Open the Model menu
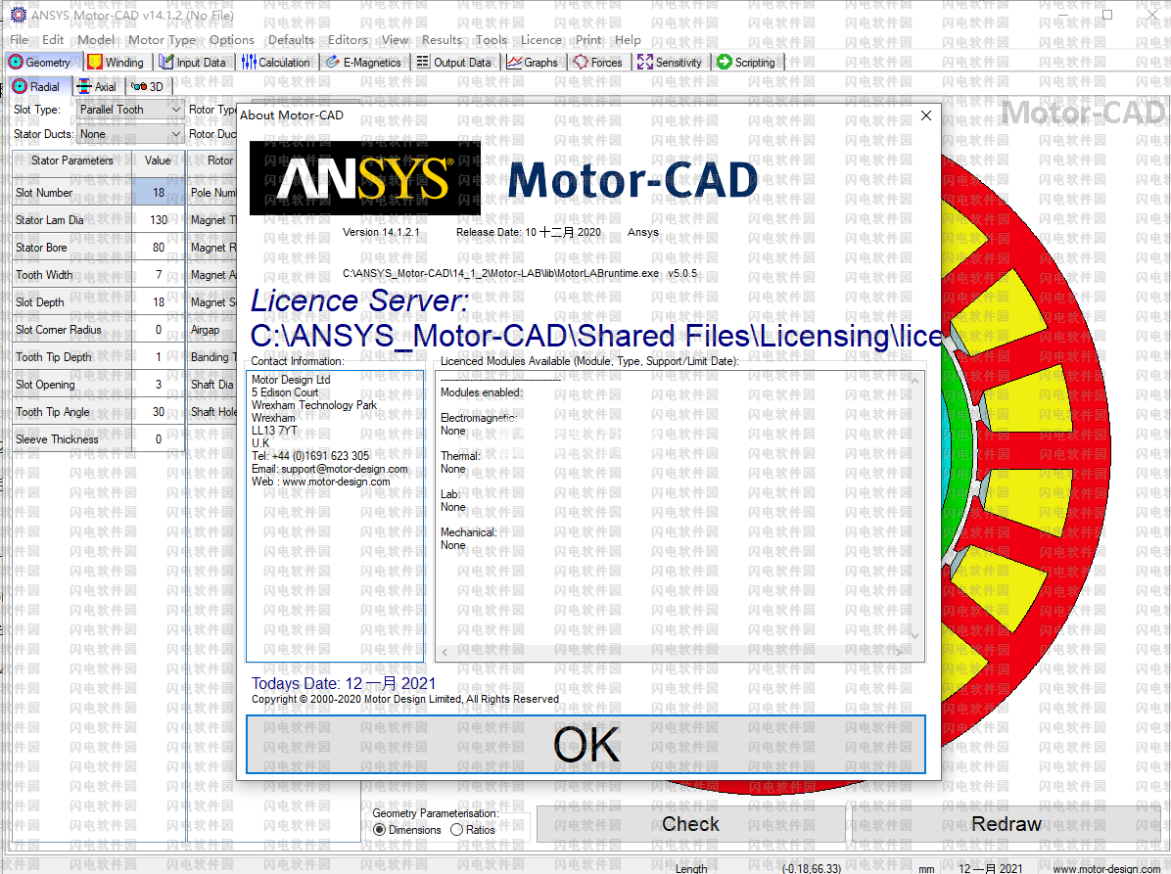The height and width of the screenshot is (874, 1171). pos(96,39)
